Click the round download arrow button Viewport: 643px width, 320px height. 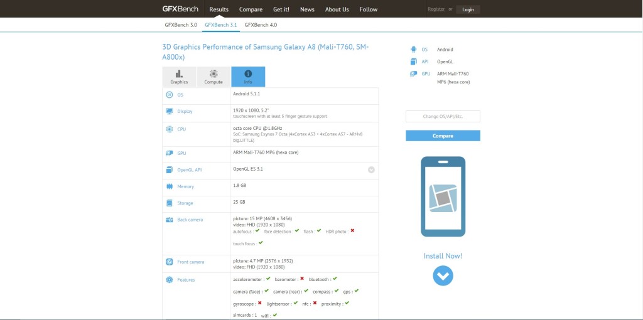pyautogui.click(x=443, y=275)
